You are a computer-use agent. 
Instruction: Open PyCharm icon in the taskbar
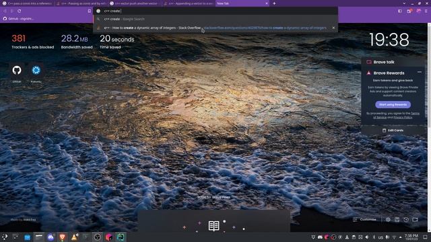pyautogui.click(x=121, y=237)
